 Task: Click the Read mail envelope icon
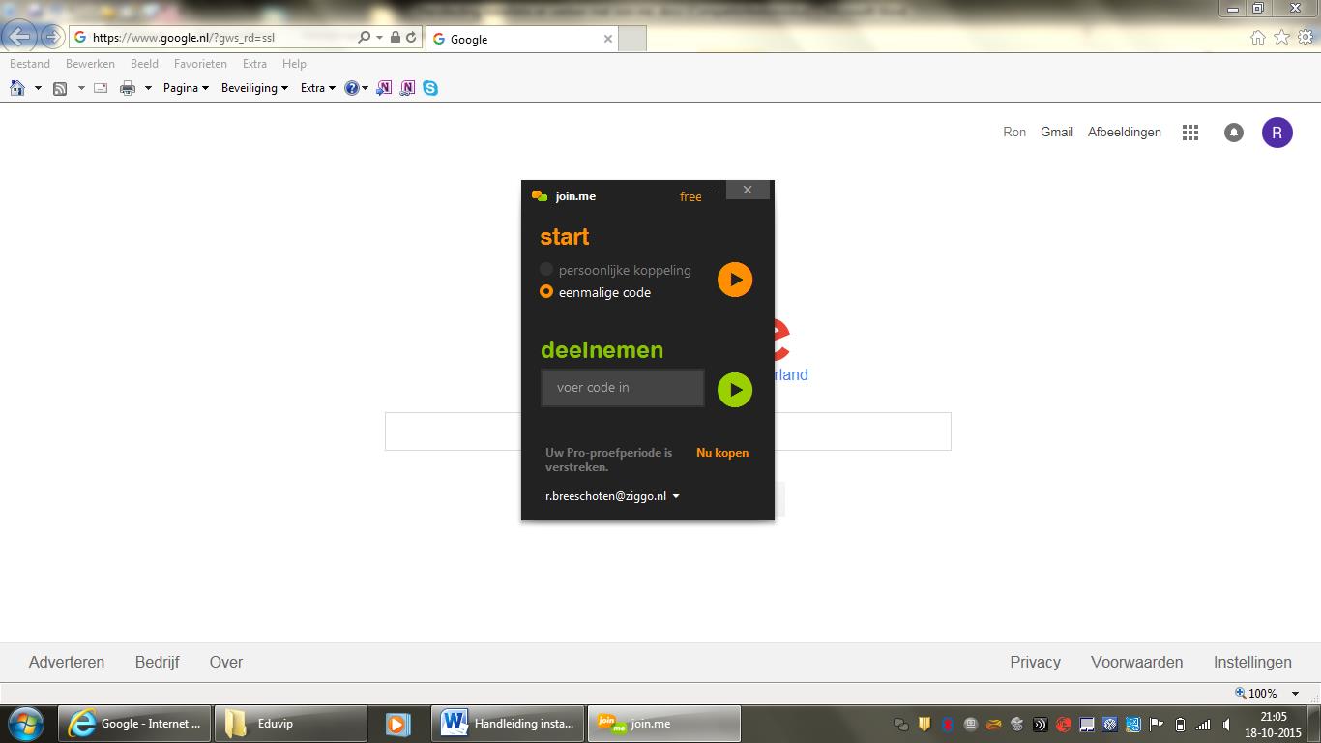pyautogui.click(x=101, y=88)
